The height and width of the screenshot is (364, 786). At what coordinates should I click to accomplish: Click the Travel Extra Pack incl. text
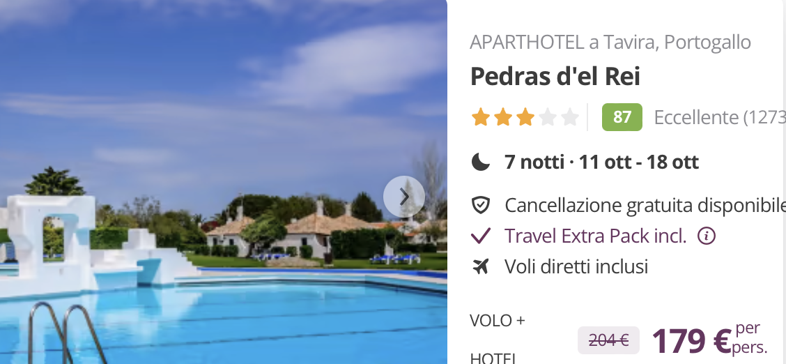click(596, 236)
